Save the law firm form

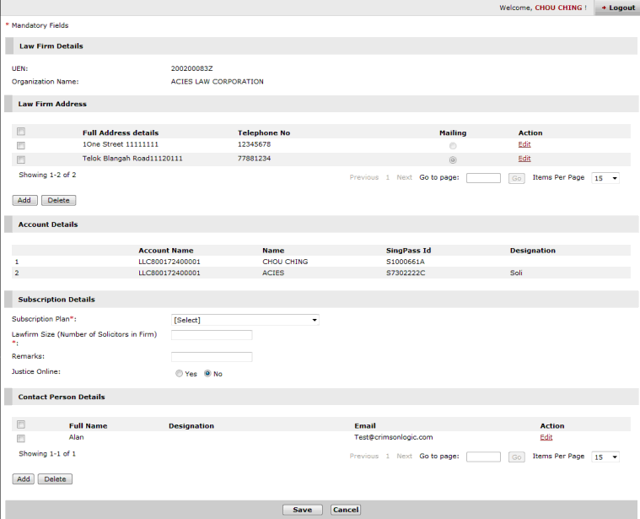point(302,510)
